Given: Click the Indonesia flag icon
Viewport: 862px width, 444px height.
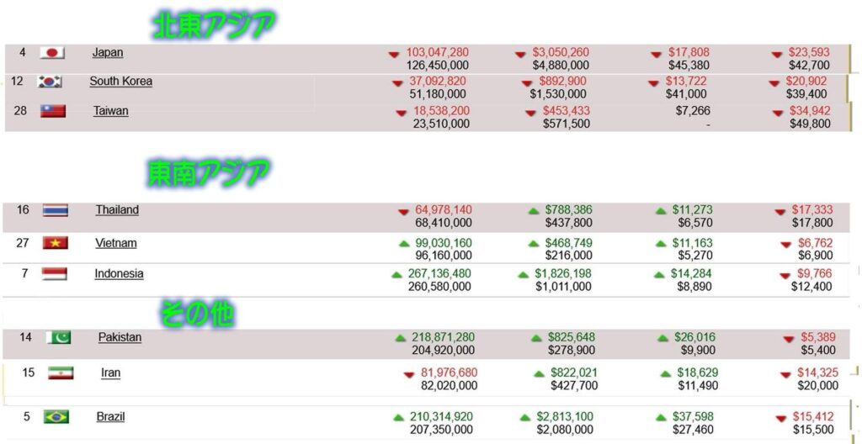Looking at the screenshot, I should [x=55, y=273].
